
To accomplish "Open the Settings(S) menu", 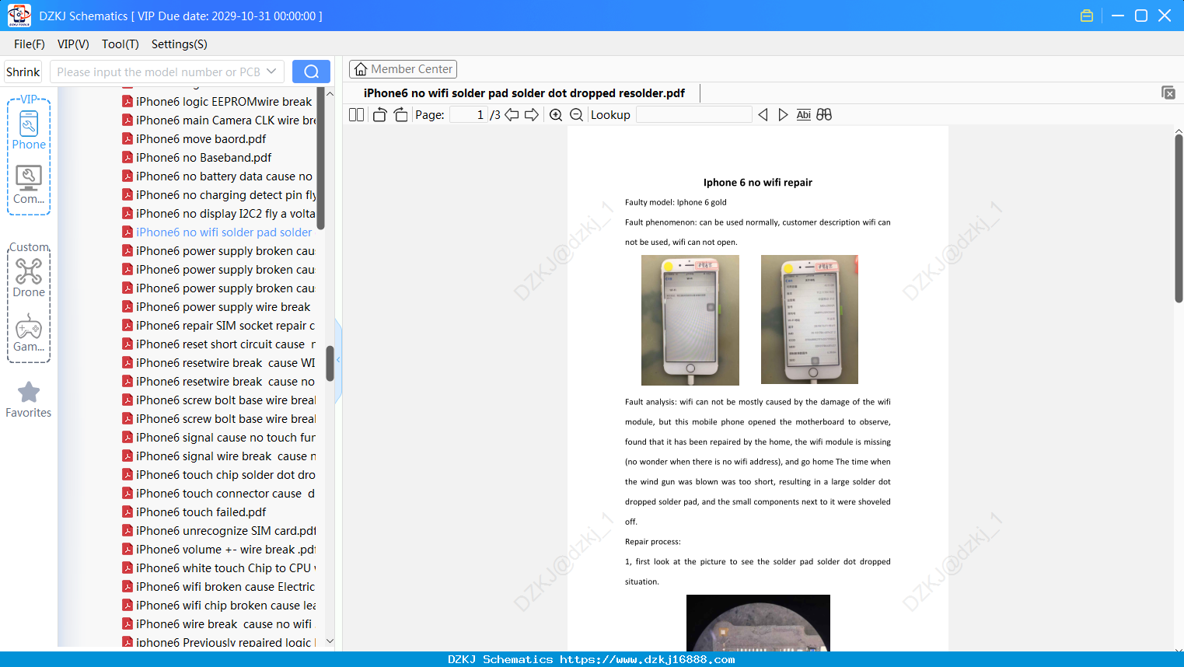I will click(180, 44).
